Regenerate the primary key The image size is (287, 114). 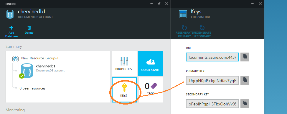point(184,31)
